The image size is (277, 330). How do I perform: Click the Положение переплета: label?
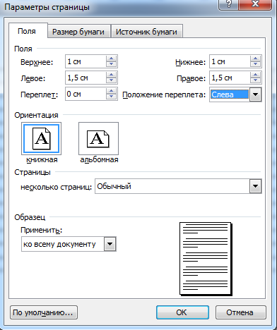164,95
